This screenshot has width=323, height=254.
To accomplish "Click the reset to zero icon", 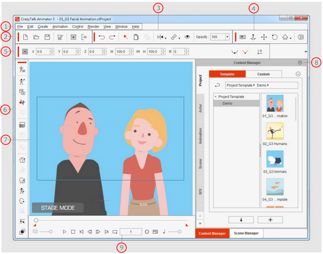I will point(260,52).
